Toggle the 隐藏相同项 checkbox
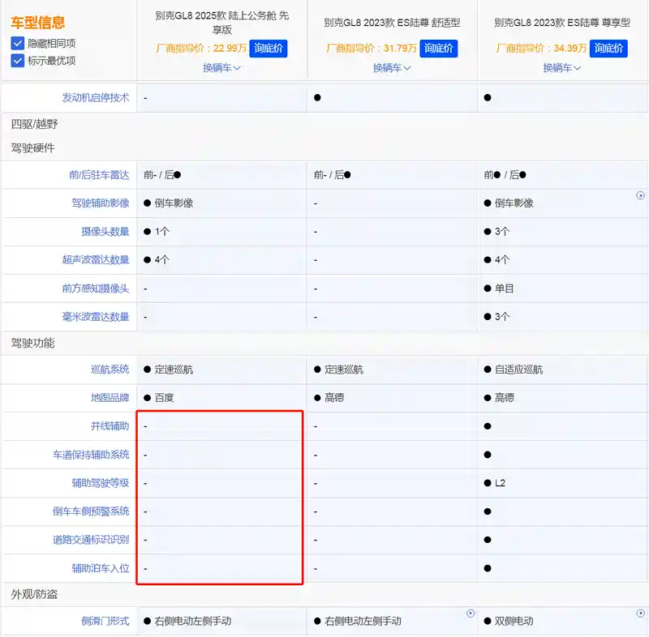Viewport: 649px width, 637px height. pyautogui.click(x=17, y=44)
